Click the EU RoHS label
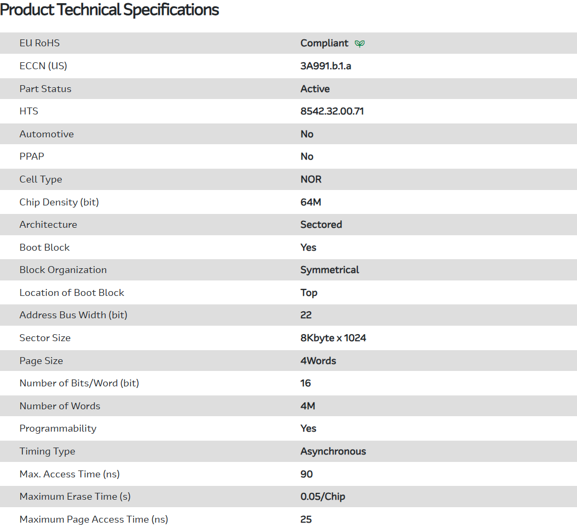 40,43
